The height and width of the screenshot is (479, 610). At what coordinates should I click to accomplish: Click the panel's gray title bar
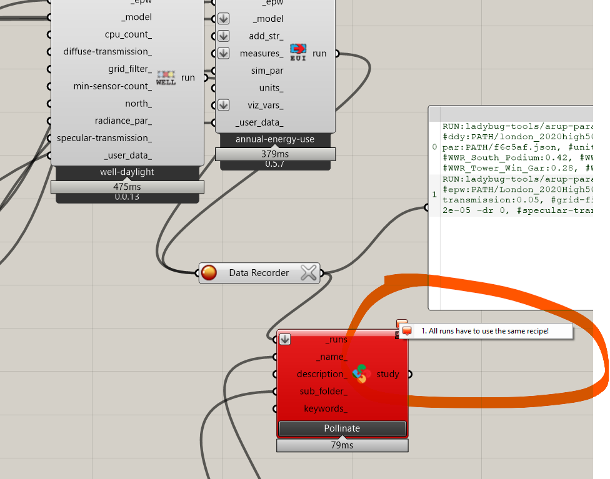511,114
